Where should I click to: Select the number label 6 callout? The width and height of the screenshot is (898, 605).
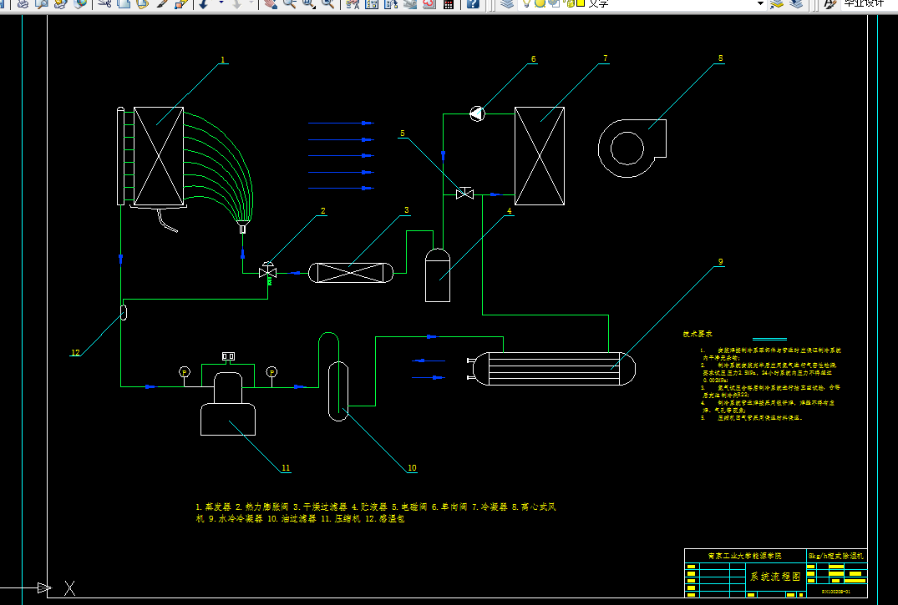coord(533,59)
